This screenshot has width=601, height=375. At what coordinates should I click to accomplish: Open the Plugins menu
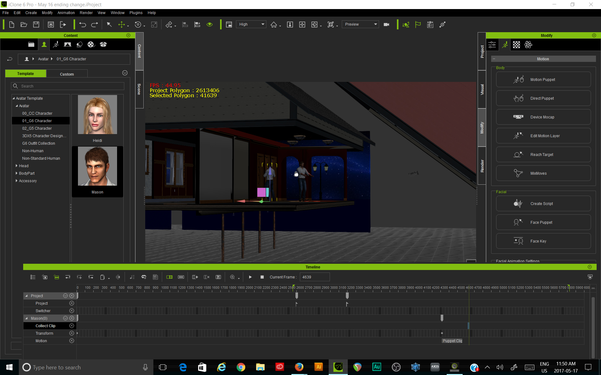point(136,13)
